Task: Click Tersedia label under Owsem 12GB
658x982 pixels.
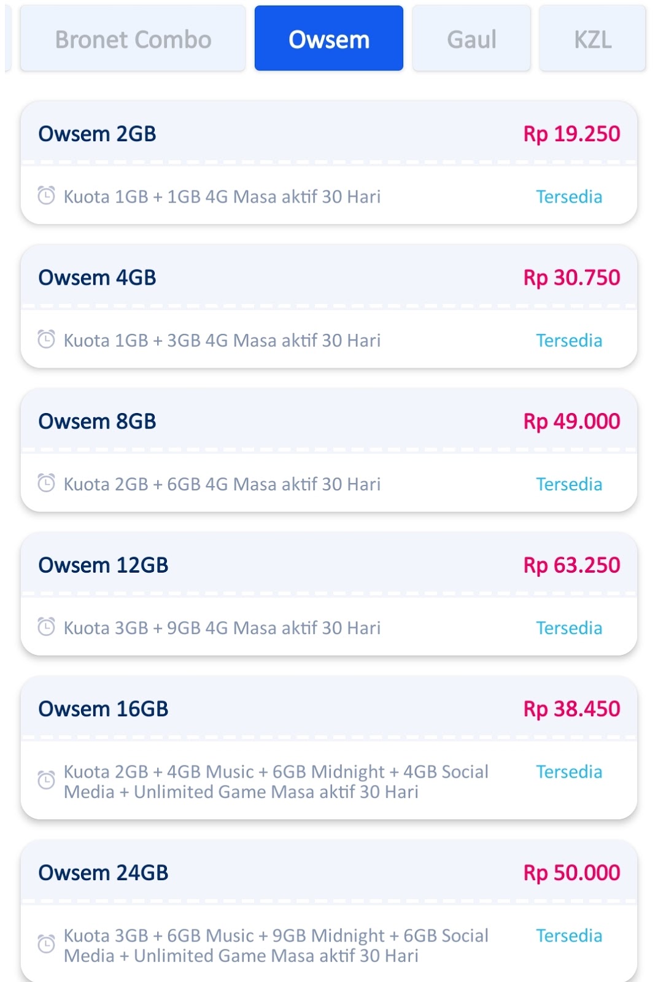Action: pyautogui.click(x=569, y=628)
